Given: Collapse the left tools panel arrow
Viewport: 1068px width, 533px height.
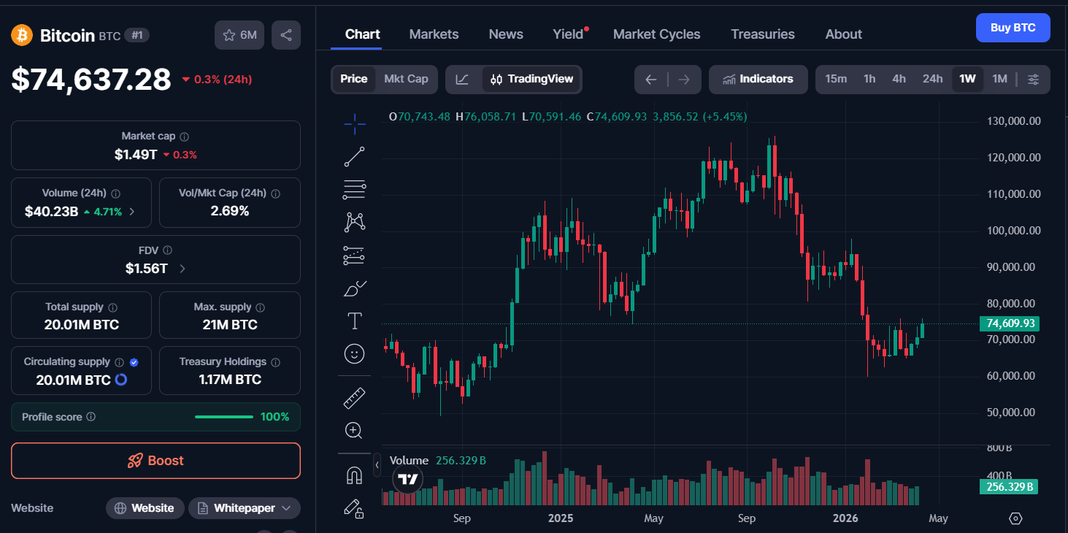Looking at the screenshot, I should point(377,464).
